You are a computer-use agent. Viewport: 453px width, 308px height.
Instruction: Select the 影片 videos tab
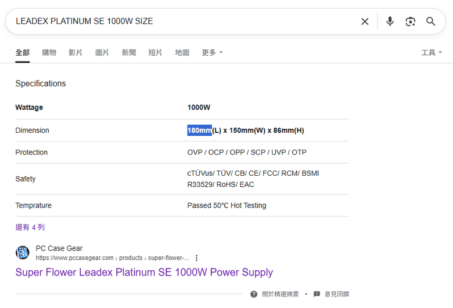[75, 53]
